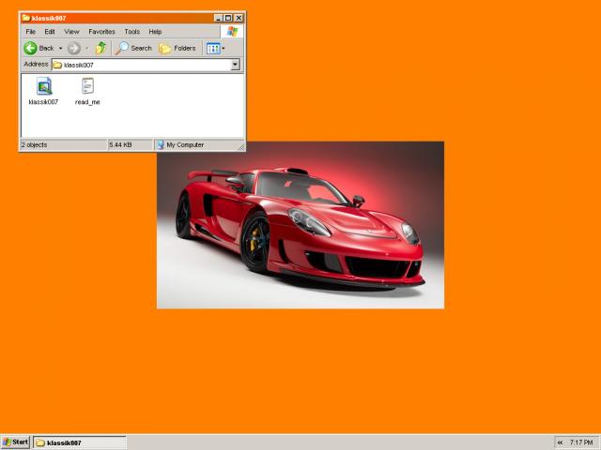Open the Back history dropdown arrow

60,48
